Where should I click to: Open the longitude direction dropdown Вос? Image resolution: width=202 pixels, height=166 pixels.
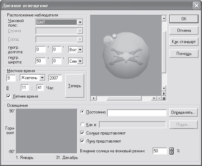point(80,49)
